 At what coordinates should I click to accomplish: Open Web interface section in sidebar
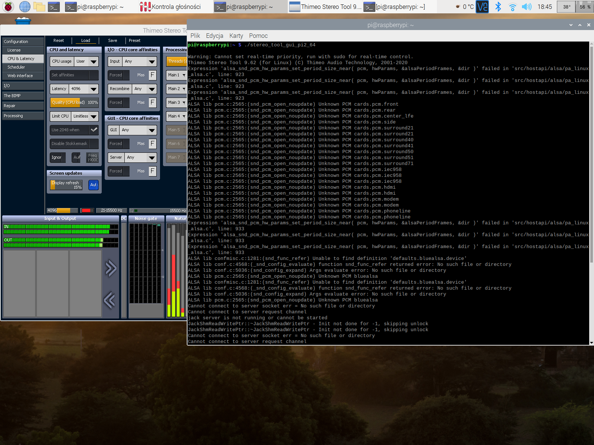click(x=23, y=76)
